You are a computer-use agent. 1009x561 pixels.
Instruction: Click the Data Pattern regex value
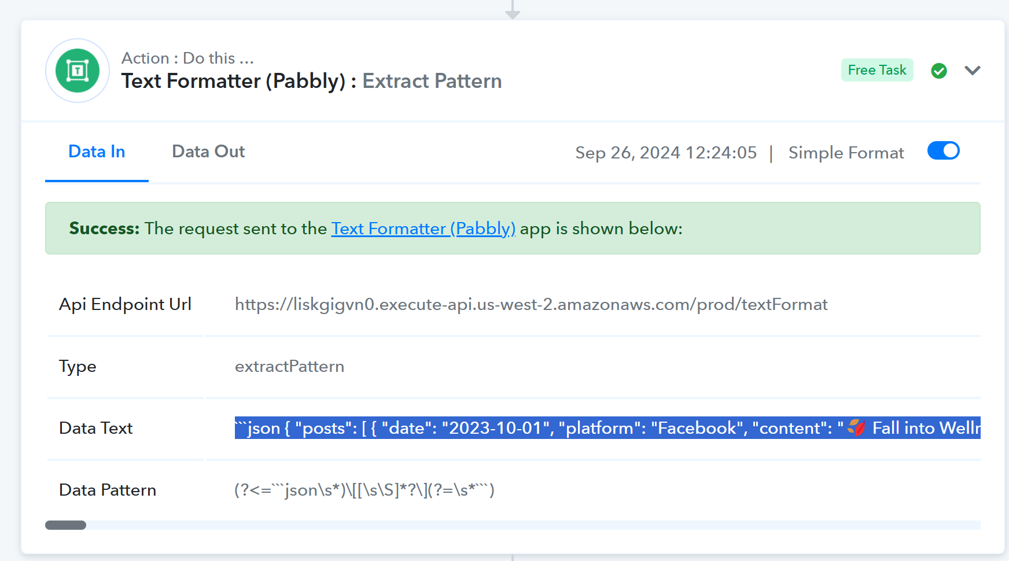pos(364,490)
